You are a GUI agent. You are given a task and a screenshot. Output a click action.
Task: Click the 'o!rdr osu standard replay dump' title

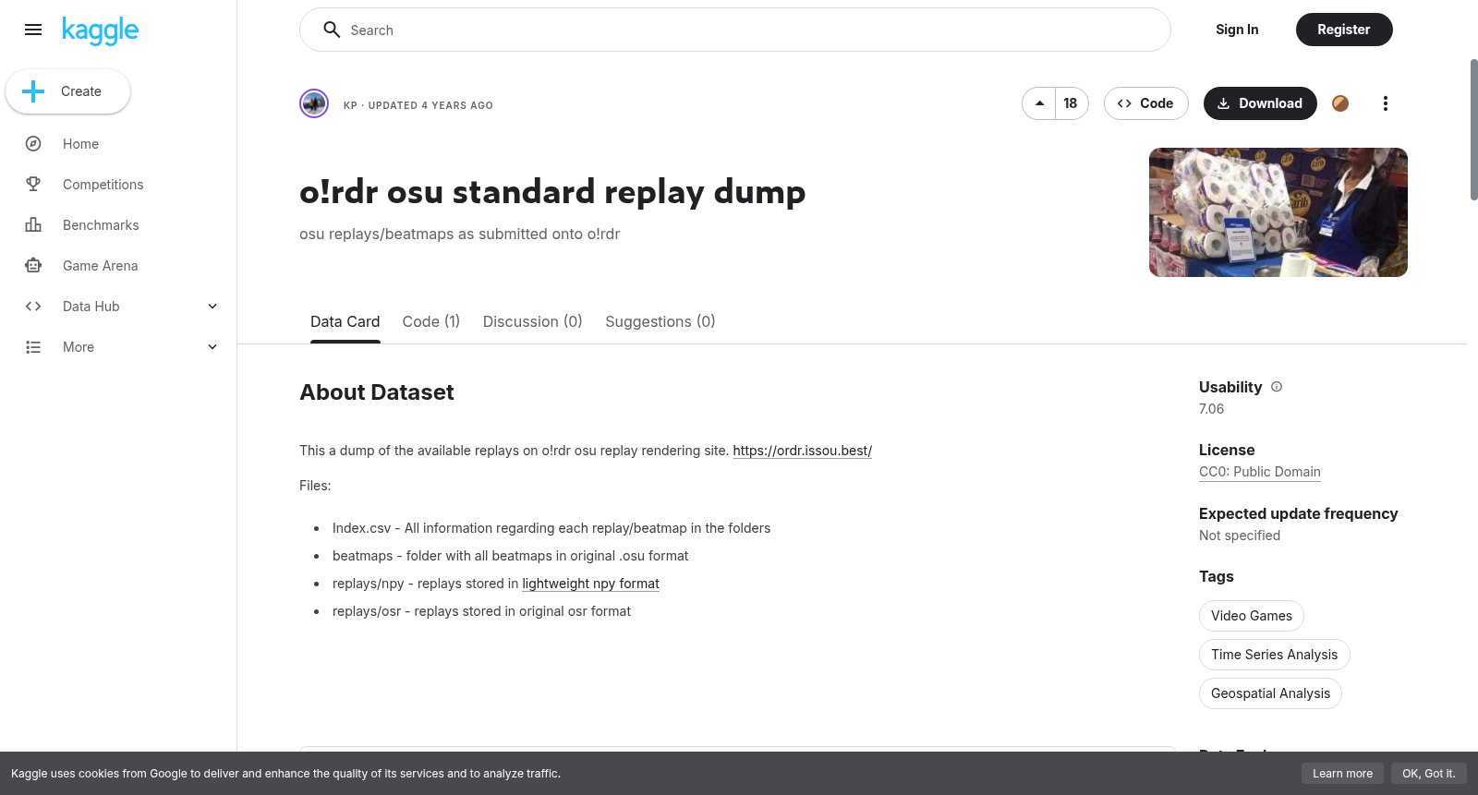(x=552, y=192)
